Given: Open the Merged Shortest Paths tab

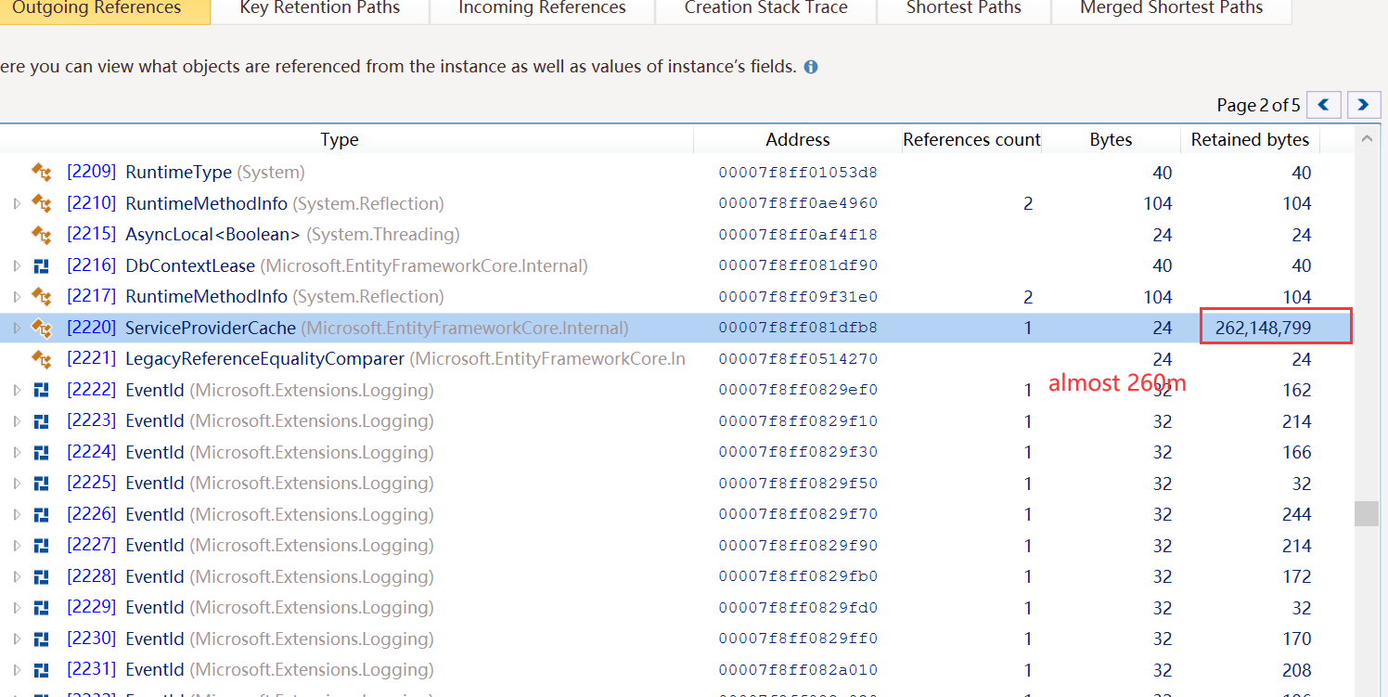Looking at the screenshot, I should click(1171, 8).
